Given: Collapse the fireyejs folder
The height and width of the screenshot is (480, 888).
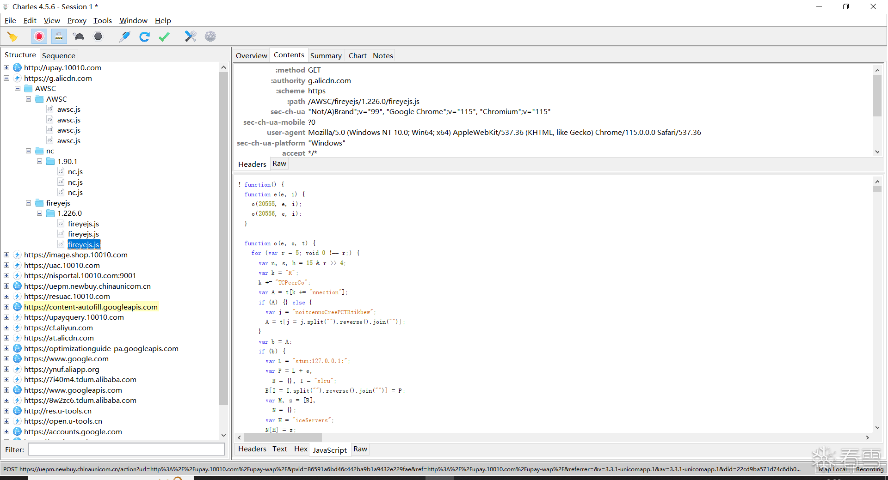Looking at the screenshot, I should pyautogui.click(x=29, y=203).
